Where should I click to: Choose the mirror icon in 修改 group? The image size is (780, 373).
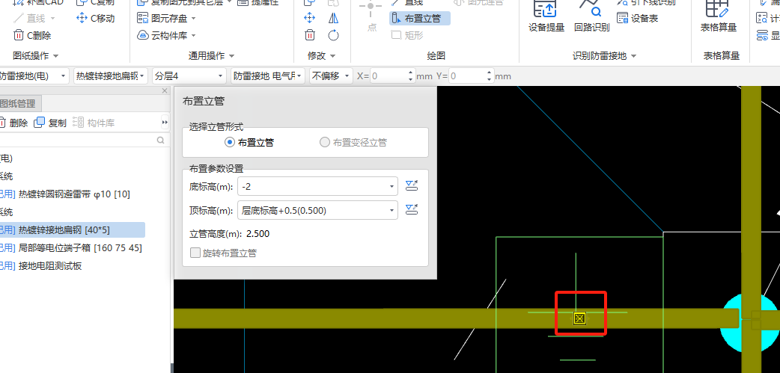(x=333, y=19)
